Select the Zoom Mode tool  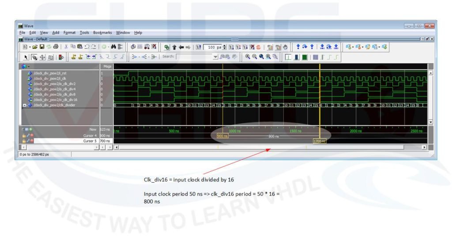34,57
